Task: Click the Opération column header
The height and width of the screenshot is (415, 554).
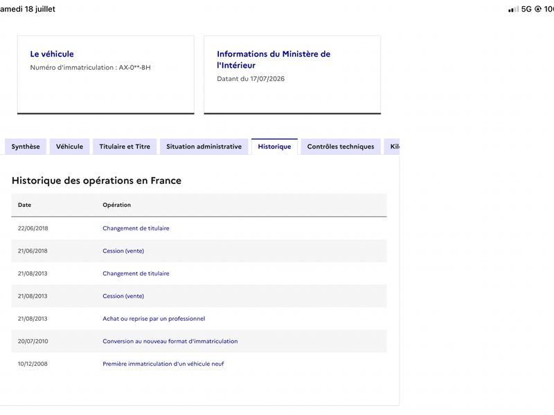Action: [x=116, y=205]
